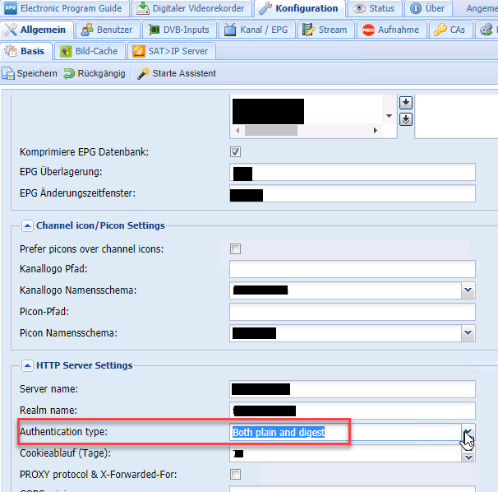Launch Starte Assistent wizard
This screenshot has height=492, width=498.
(x=144, y=74)
